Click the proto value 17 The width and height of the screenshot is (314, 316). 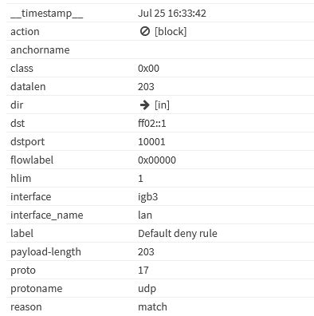[143, 271]
